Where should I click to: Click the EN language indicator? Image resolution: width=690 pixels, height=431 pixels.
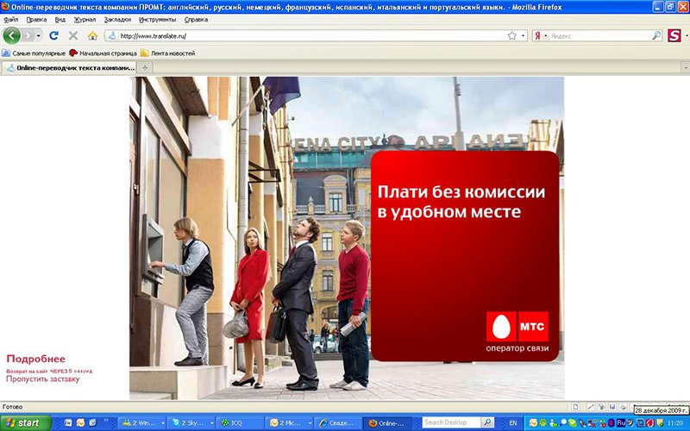512,422
